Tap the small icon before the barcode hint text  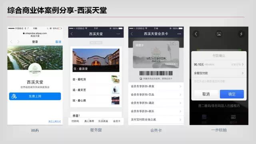[x=141, y=78]
